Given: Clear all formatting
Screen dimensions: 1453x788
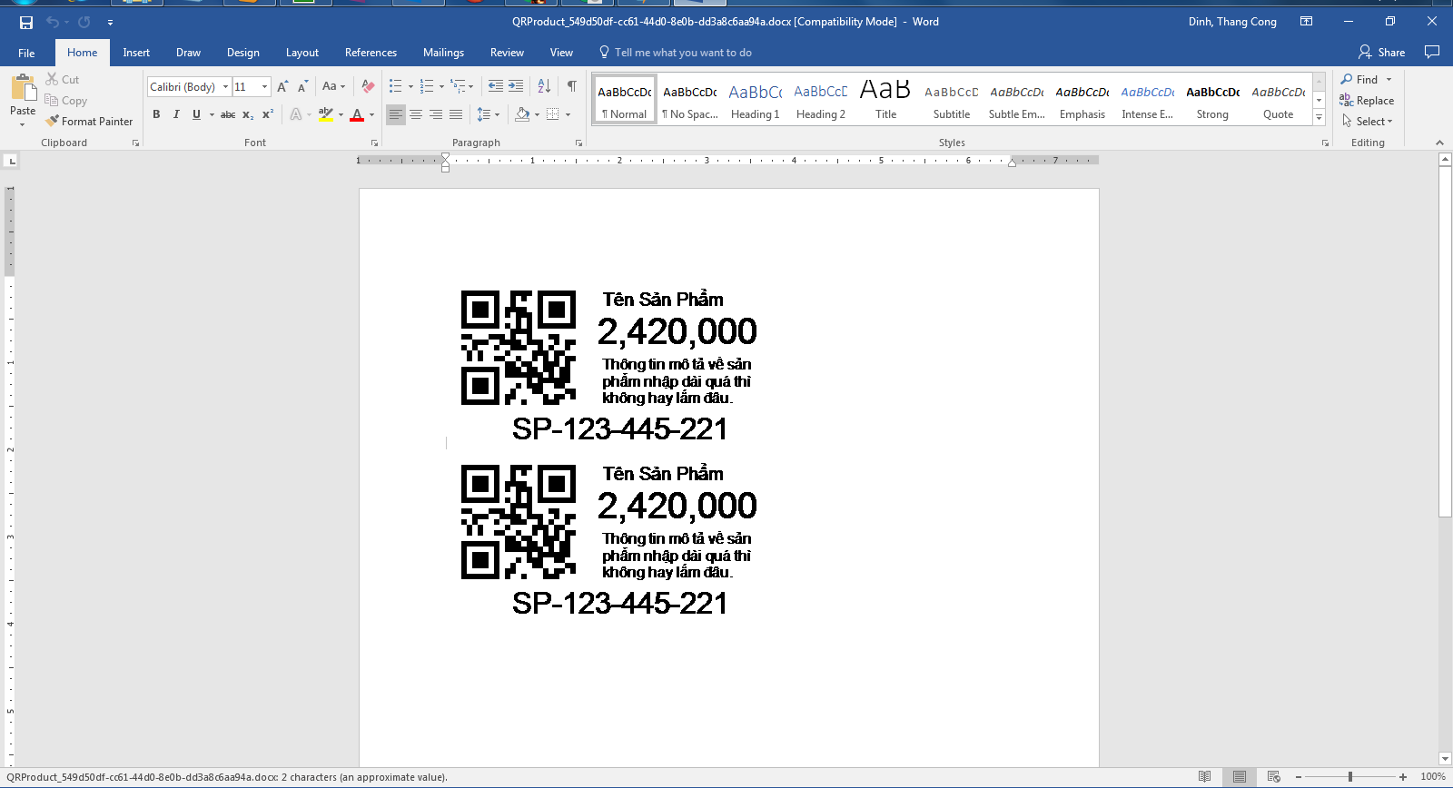Looking at the screenshot, I should click(368, 87).
